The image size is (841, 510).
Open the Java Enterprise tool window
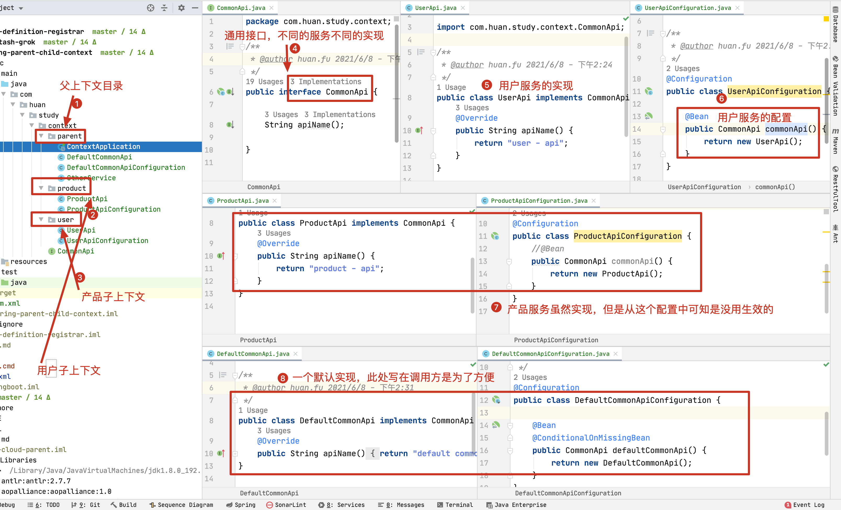516,505
